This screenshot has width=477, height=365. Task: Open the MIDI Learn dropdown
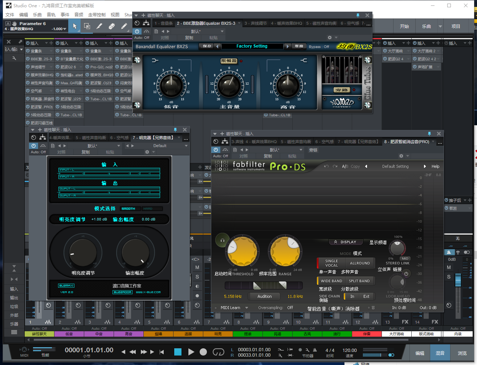coord(247,308)
